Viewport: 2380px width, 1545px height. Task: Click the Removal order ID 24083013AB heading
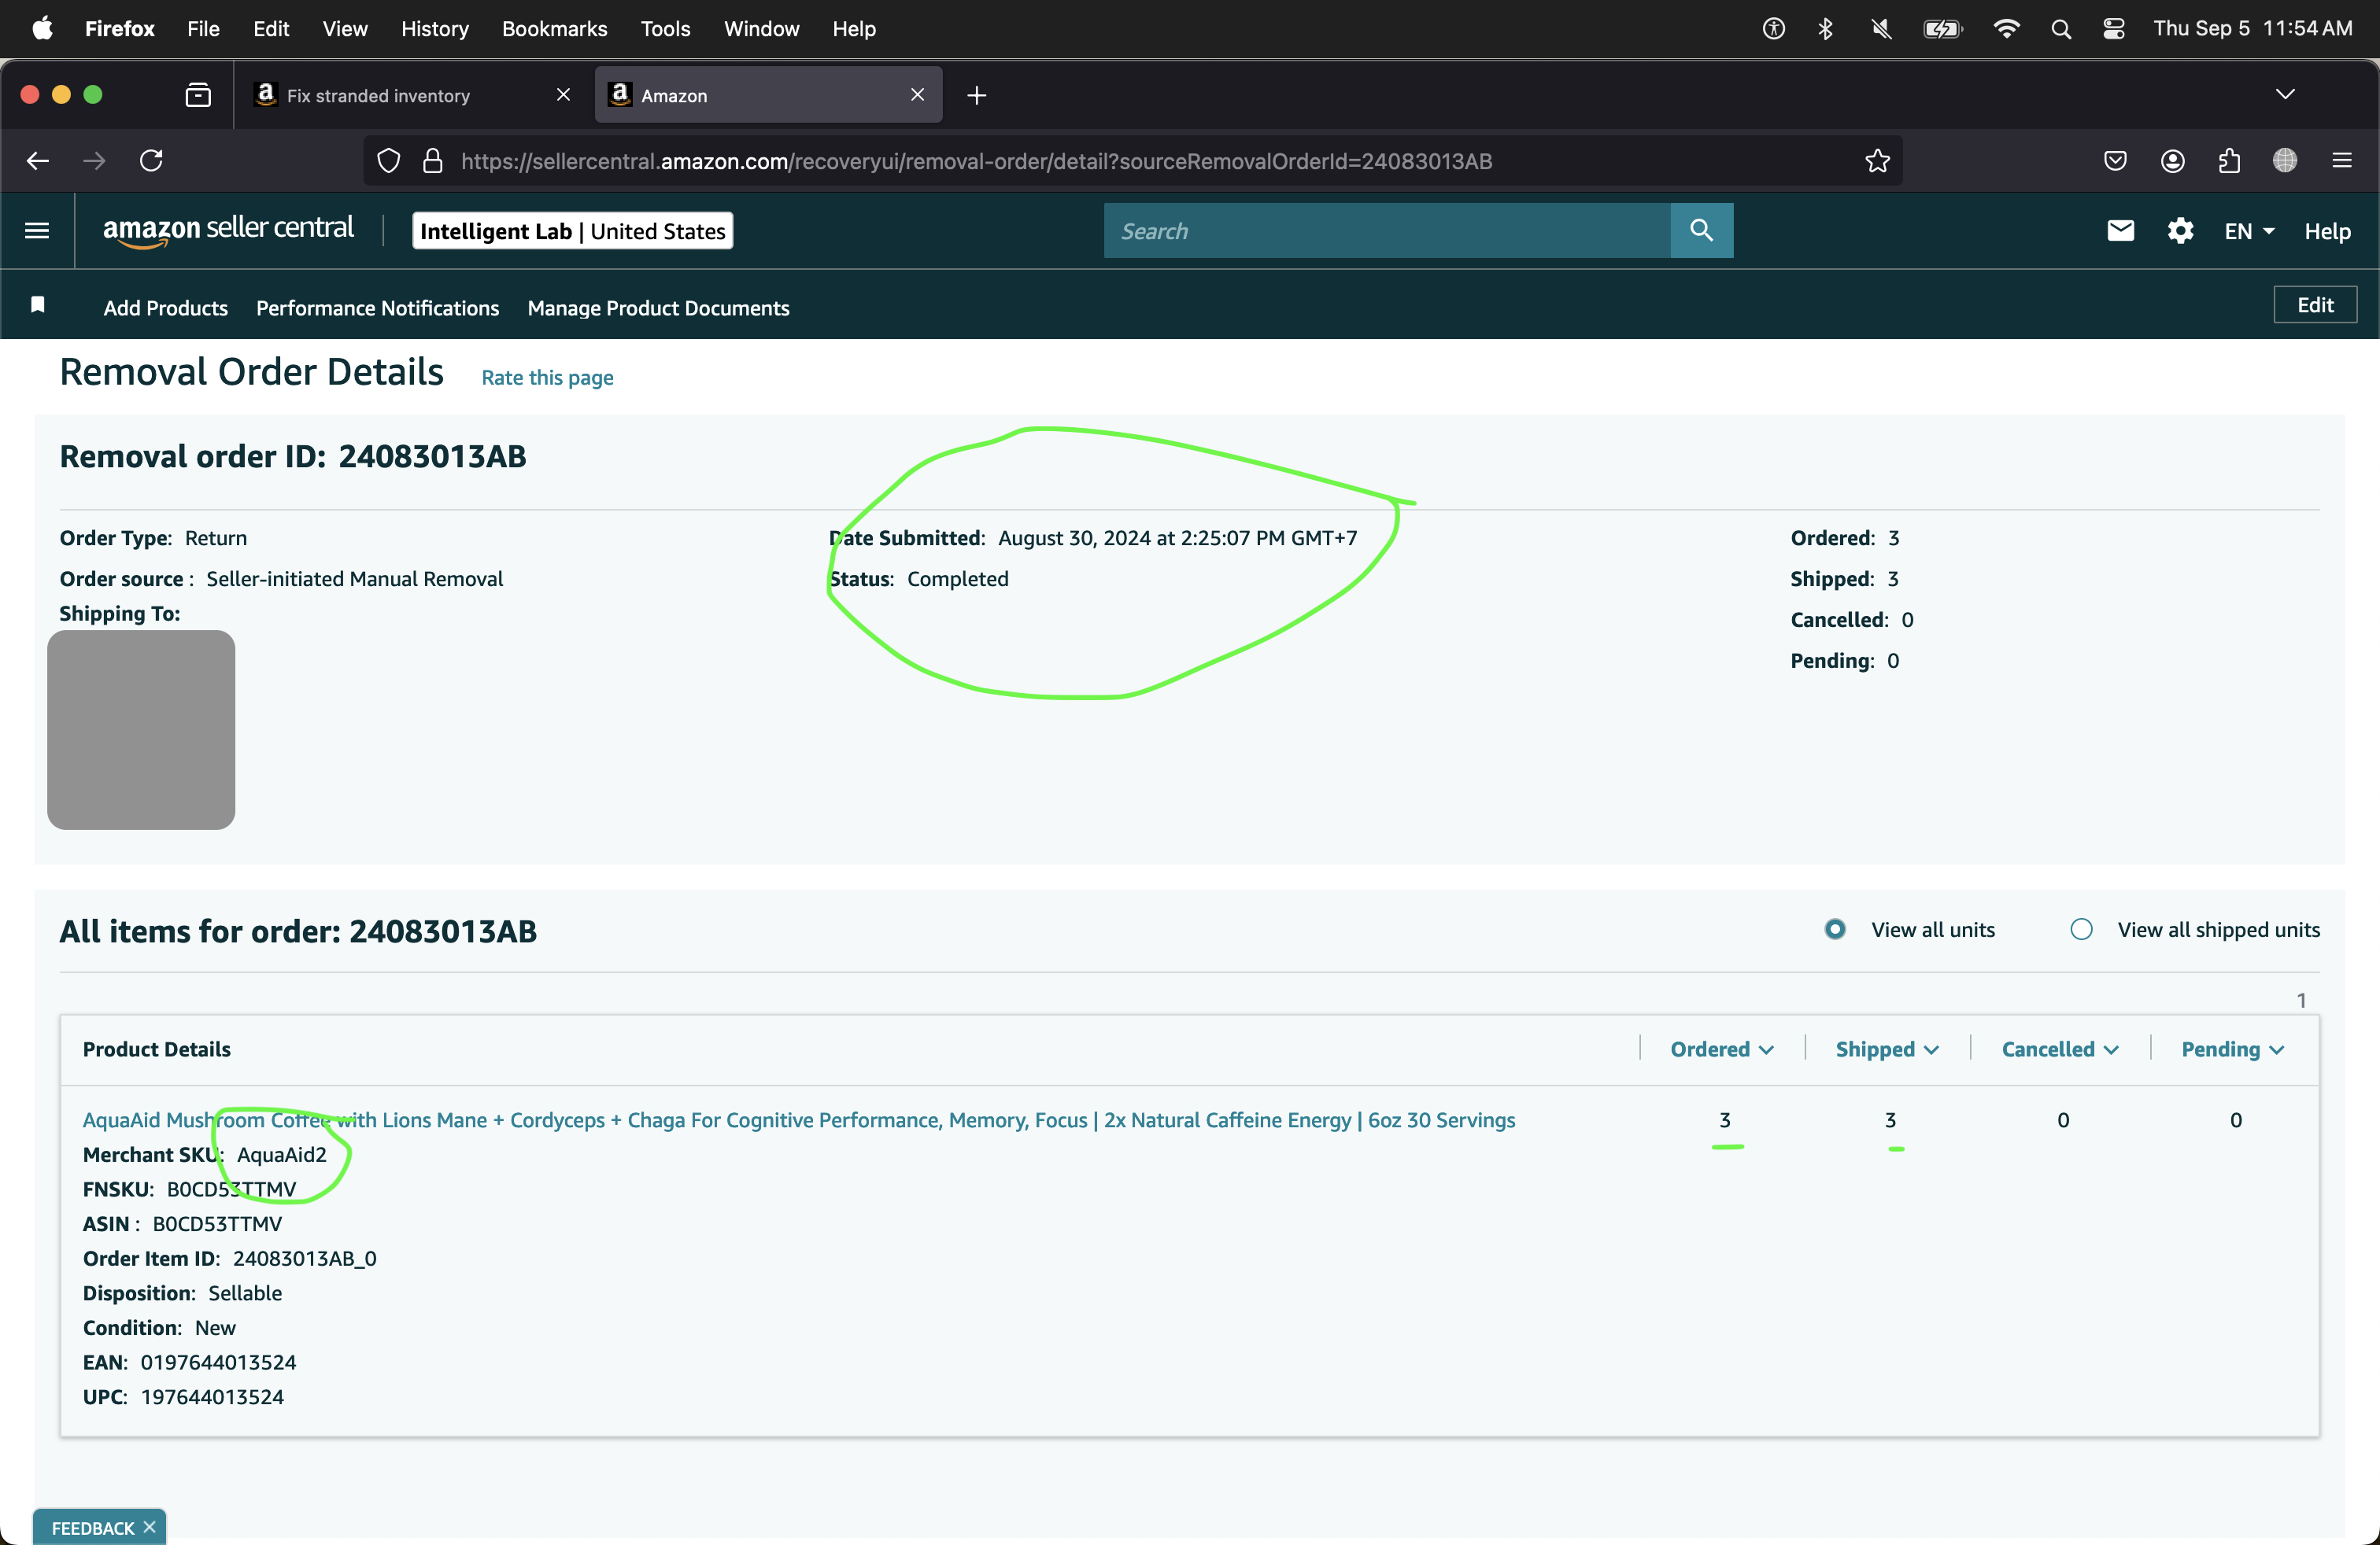pyautogui.click(x=293, y=457)
